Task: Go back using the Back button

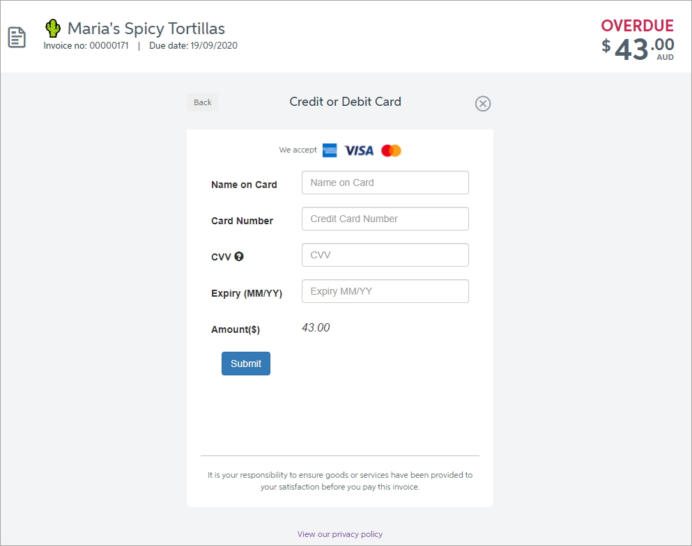Action: (202, 102)
